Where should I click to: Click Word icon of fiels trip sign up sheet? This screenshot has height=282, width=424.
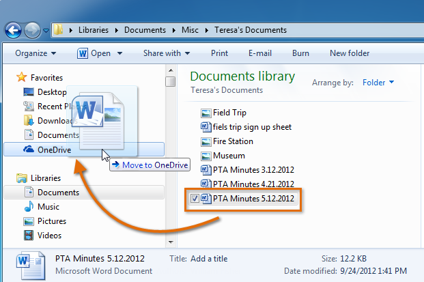(x=206, y=127)
